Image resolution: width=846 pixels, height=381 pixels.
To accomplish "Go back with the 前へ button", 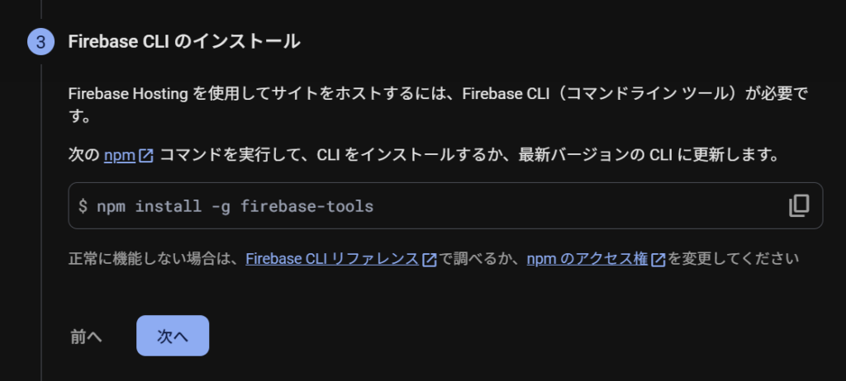I will (x=86, y=336).
